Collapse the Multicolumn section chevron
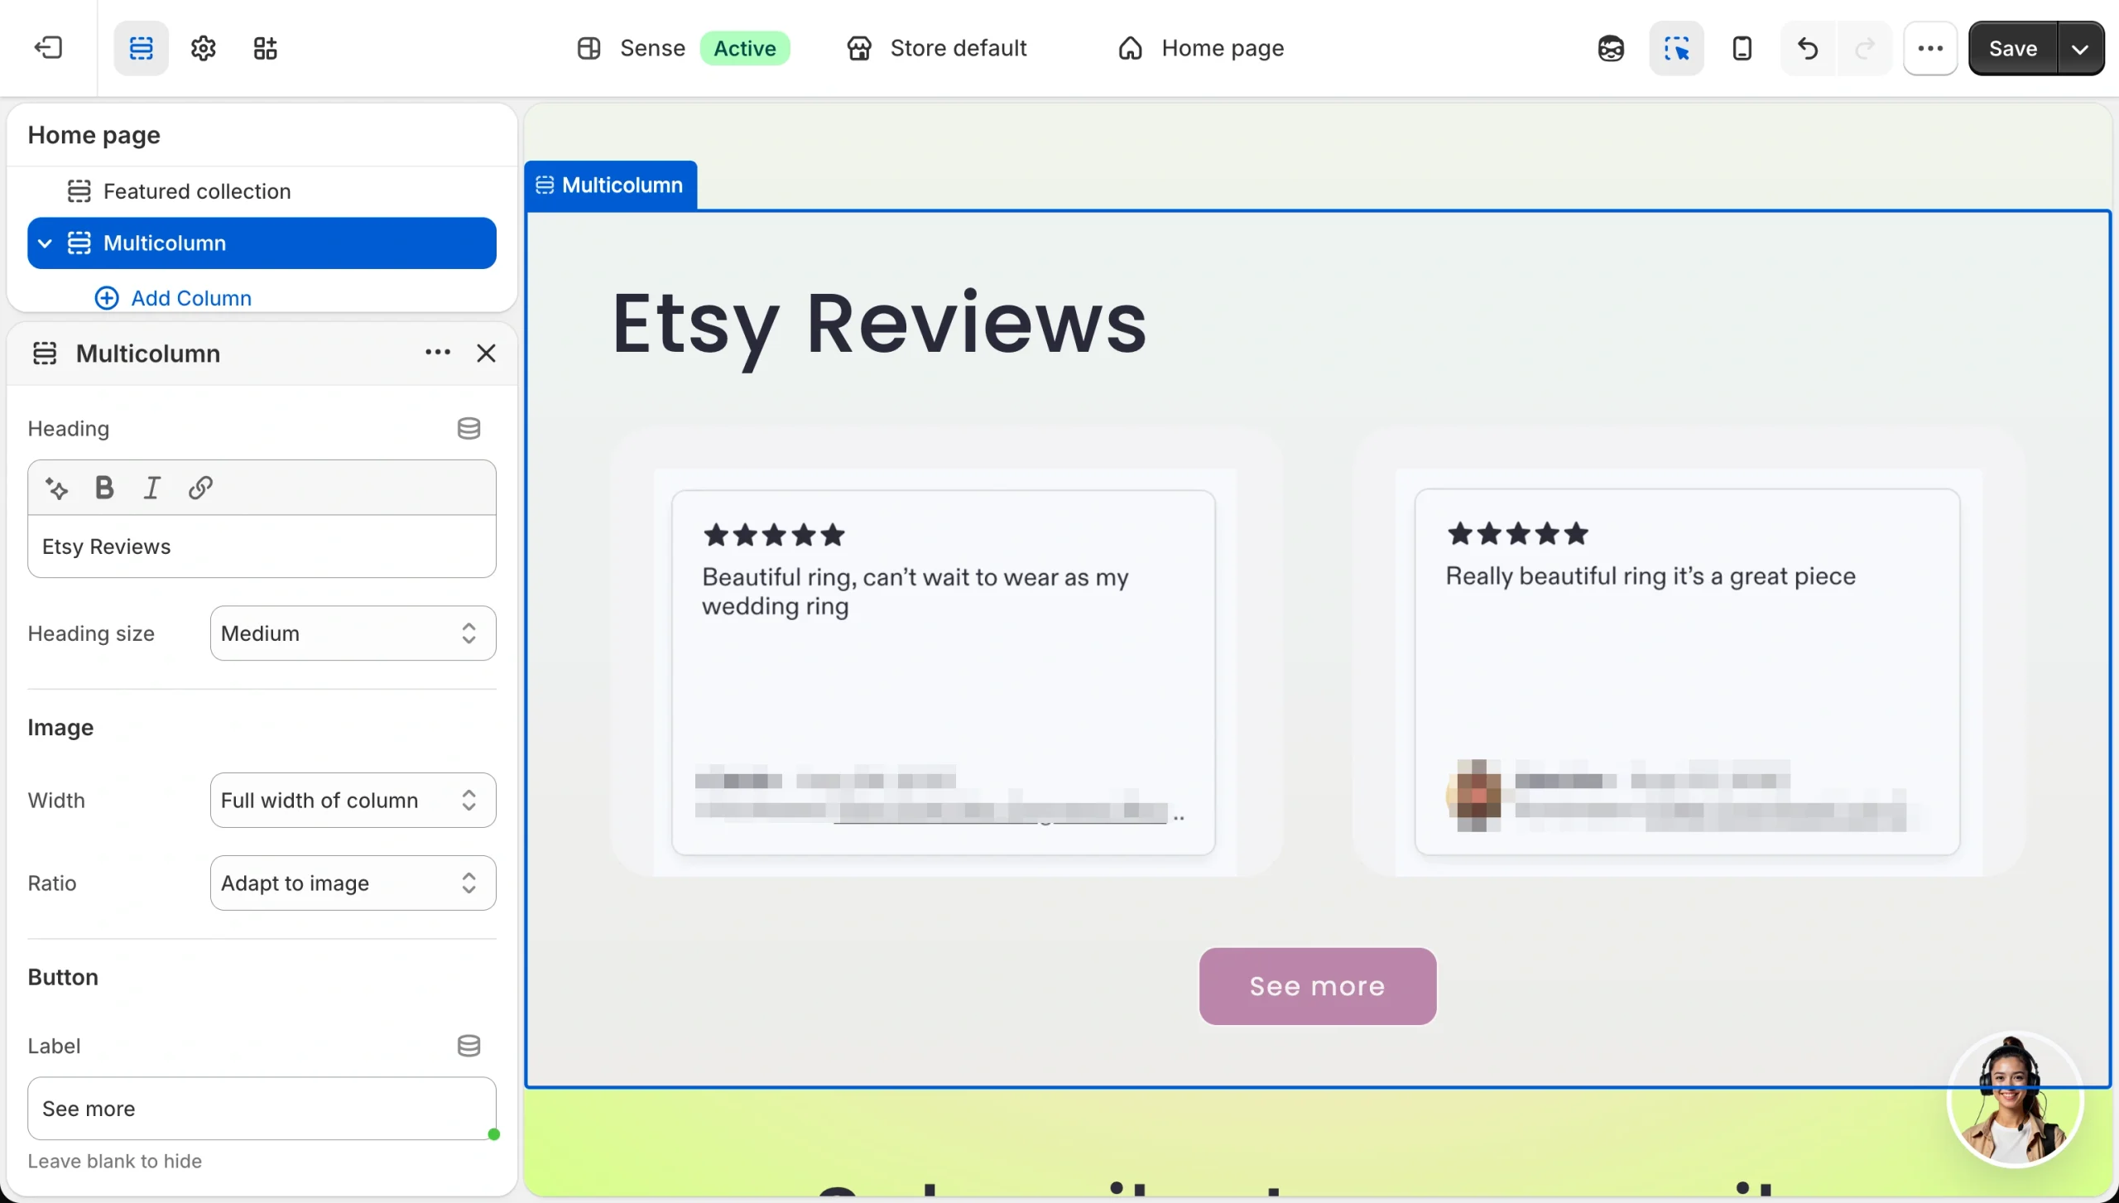2119x1203 pixels. pos(46,243)
